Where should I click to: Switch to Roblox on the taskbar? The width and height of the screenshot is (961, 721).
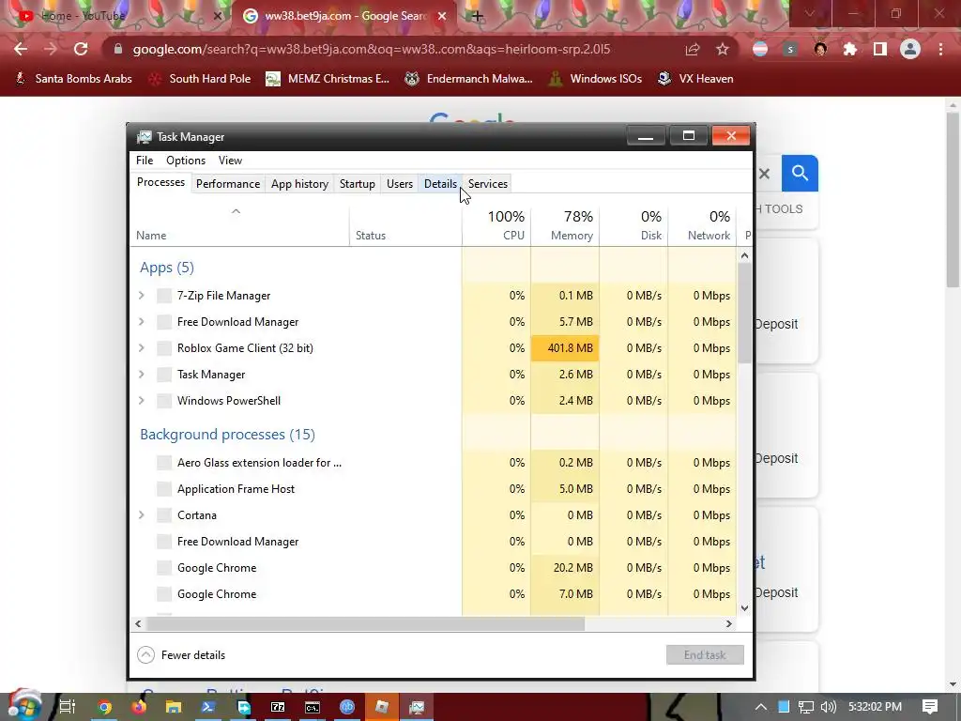pos(382,707)
